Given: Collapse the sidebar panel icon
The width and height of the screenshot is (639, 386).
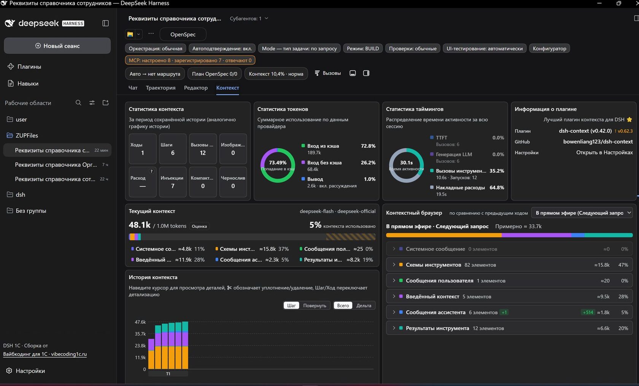Looking at the screenshot, I should click(x=106, y=23).
